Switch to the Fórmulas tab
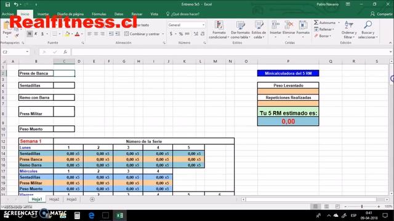 pos(98,14)
